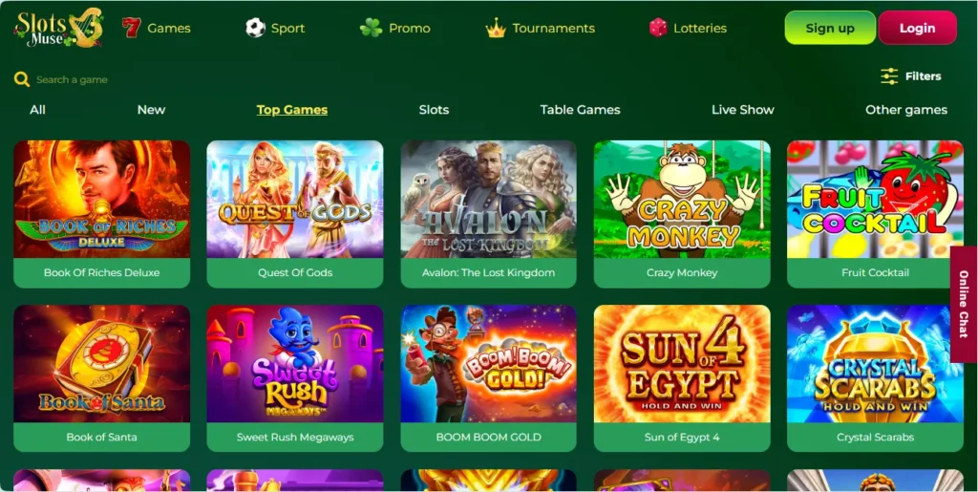Click the red 7 Games icon
The height and width of the screenshot is (492, 978).
click(131, 28)
